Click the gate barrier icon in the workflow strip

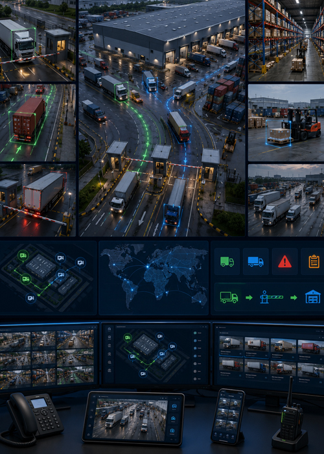coord(272,297)
